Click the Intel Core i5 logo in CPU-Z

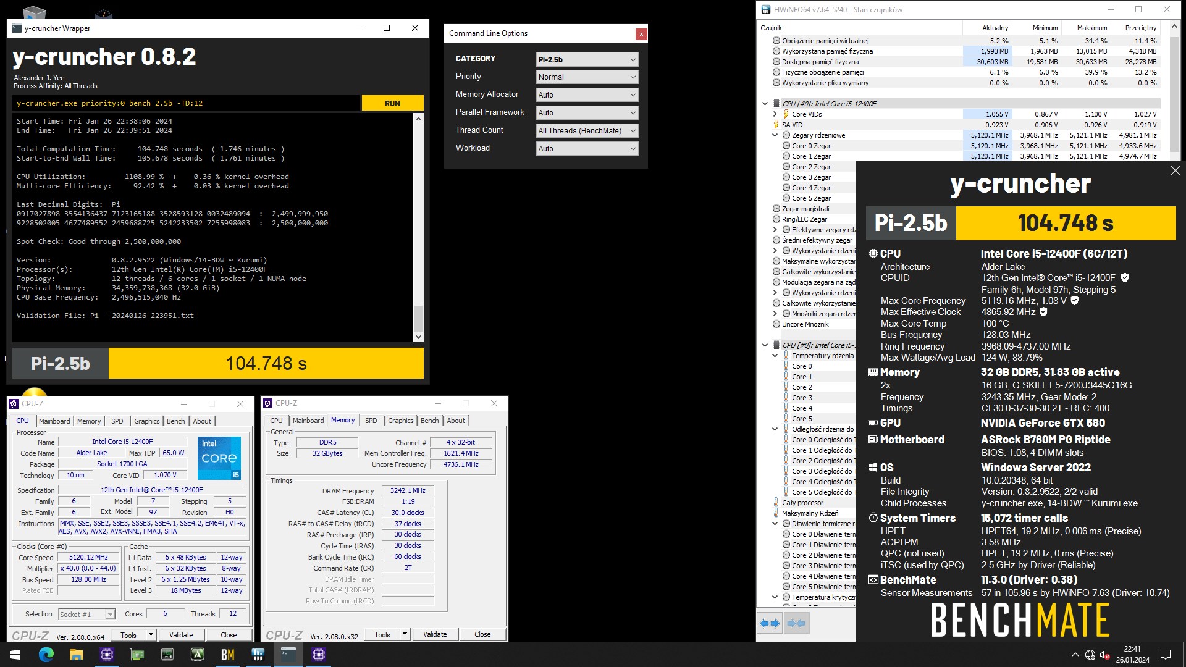click(219, 458)
